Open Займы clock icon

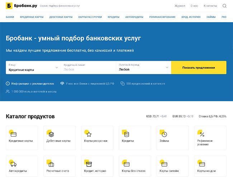coord(163,133)
